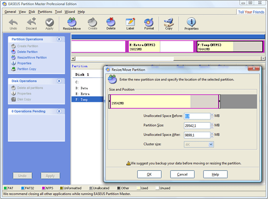Click the Discard toolbar icon
Image resolution: width=268 pixels, height=199 pixels.
31,22
